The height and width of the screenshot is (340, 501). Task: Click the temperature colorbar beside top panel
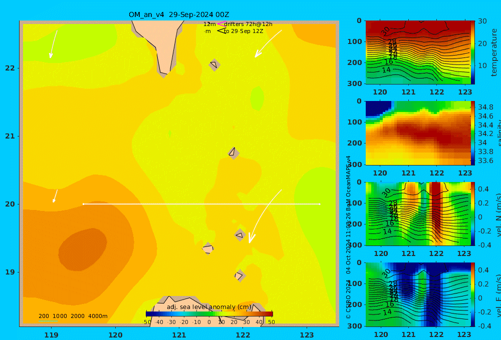(x=473, y=52)
